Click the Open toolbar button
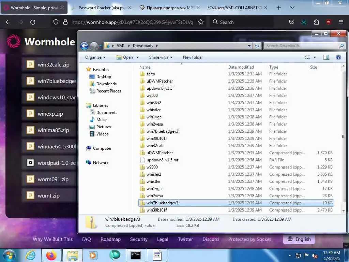Image resolution: width=349 pixels, height=262 pixels. (x=125, y=57)
